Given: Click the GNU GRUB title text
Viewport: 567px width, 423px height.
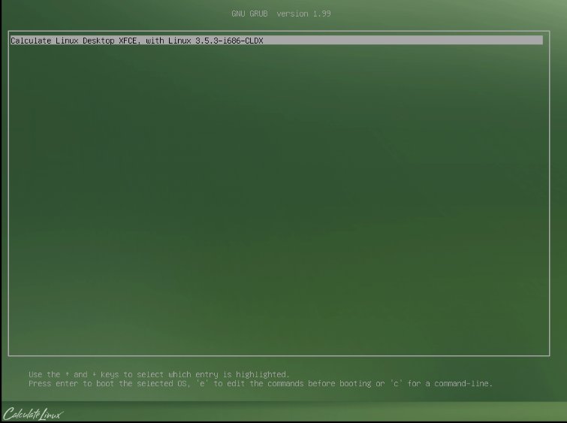Looking at the screenshot, I should pos(249,14).
